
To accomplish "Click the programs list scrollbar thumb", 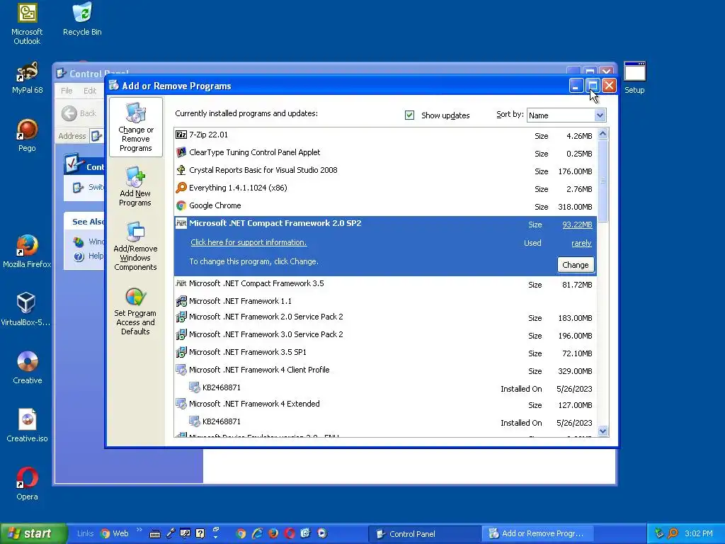I will [603, 181].
